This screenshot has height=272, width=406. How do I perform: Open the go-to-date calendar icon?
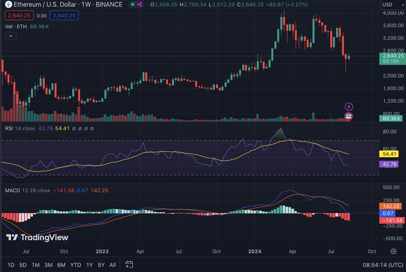point(129,265)
